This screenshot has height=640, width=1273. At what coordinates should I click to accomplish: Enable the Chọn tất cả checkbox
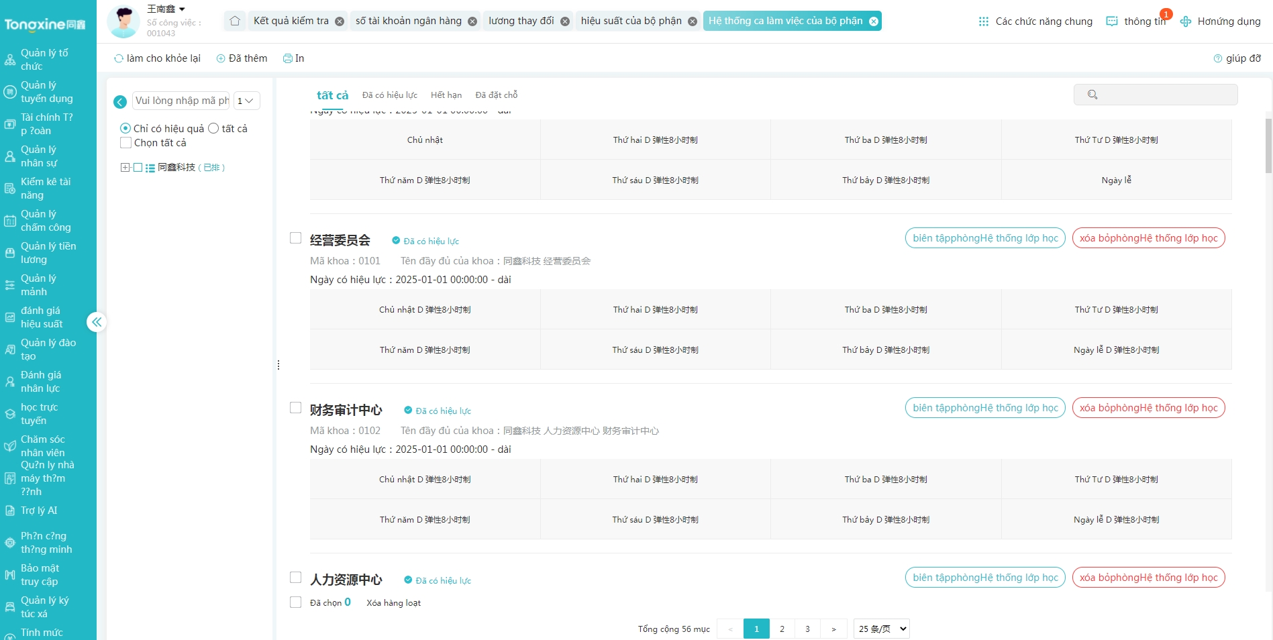[x=125, y=142]
